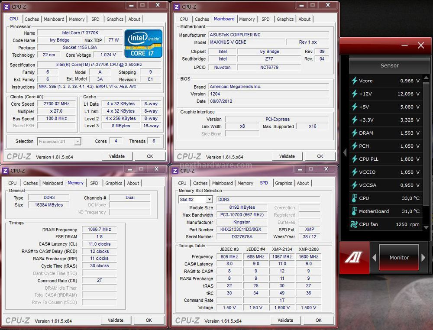Click Validate in the Mainboard window
Viewport: 433px width, 330px height.
point(287,156)
